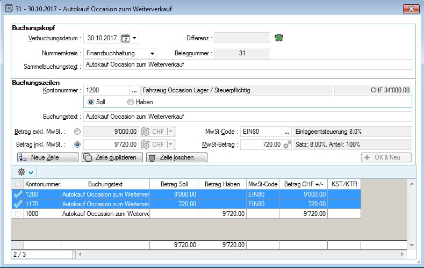Screen dimensions: 424x268
Task: Expand the Verbuchungsdatum dropdown arrow
Action: tap(134, 38)
